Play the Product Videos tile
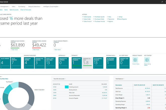 [x=135, y=60]
